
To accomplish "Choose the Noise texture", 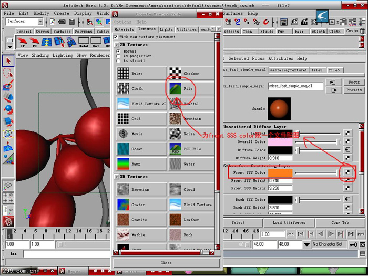I will coord(191,134).
